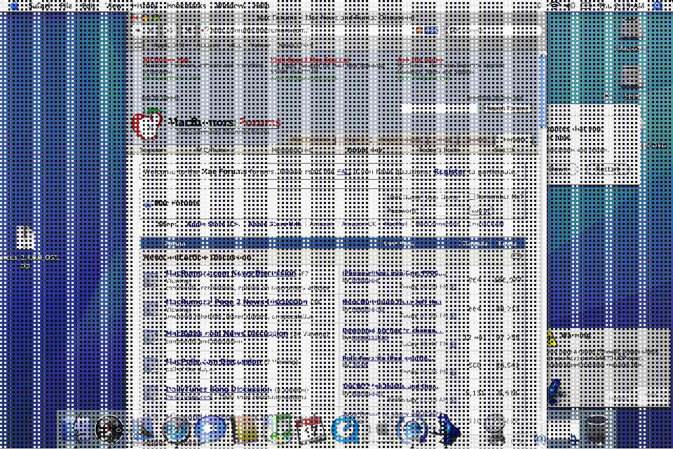Screen dimensions: 673x449
Task: Open the Trash in the Dock
Action: [596, 430]
